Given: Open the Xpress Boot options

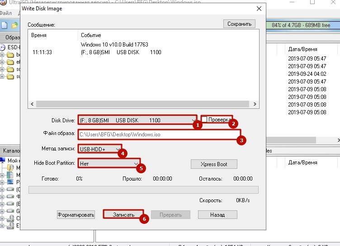Looking at the screenshot, I should click(214, 164).
